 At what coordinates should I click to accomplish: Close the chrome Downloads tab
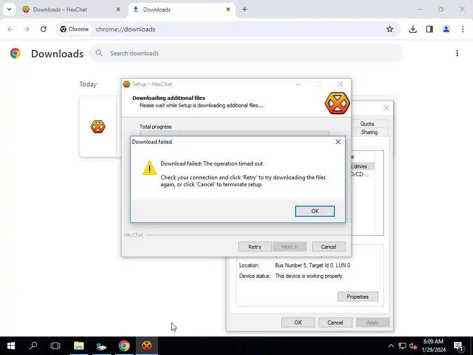click(228, 9)
